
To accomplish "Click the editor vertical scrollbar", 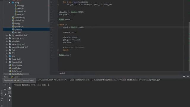I will click(189, 47).
